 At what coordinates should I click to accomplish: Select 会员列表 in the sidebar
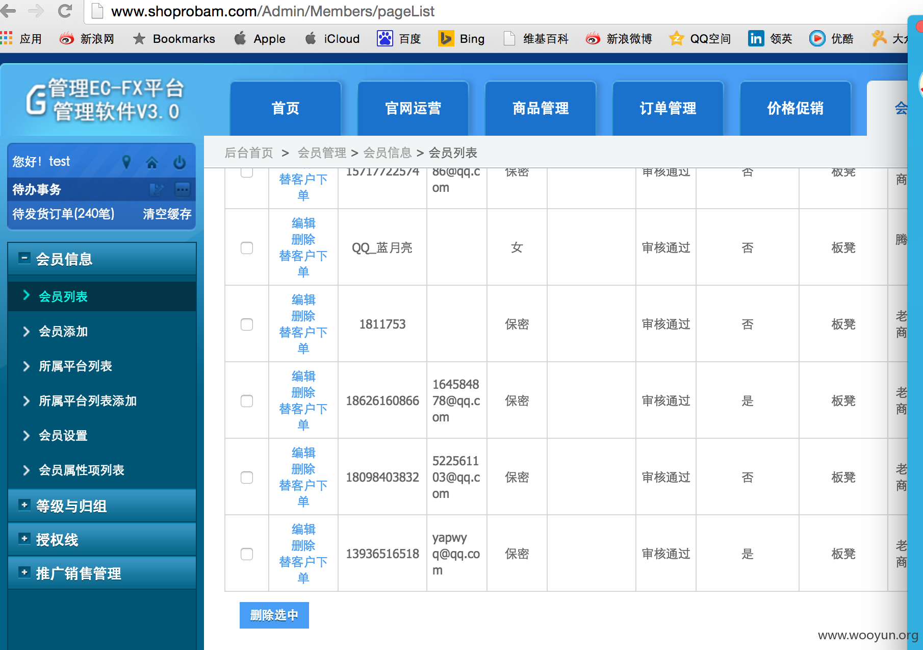(x=102, y=296)
